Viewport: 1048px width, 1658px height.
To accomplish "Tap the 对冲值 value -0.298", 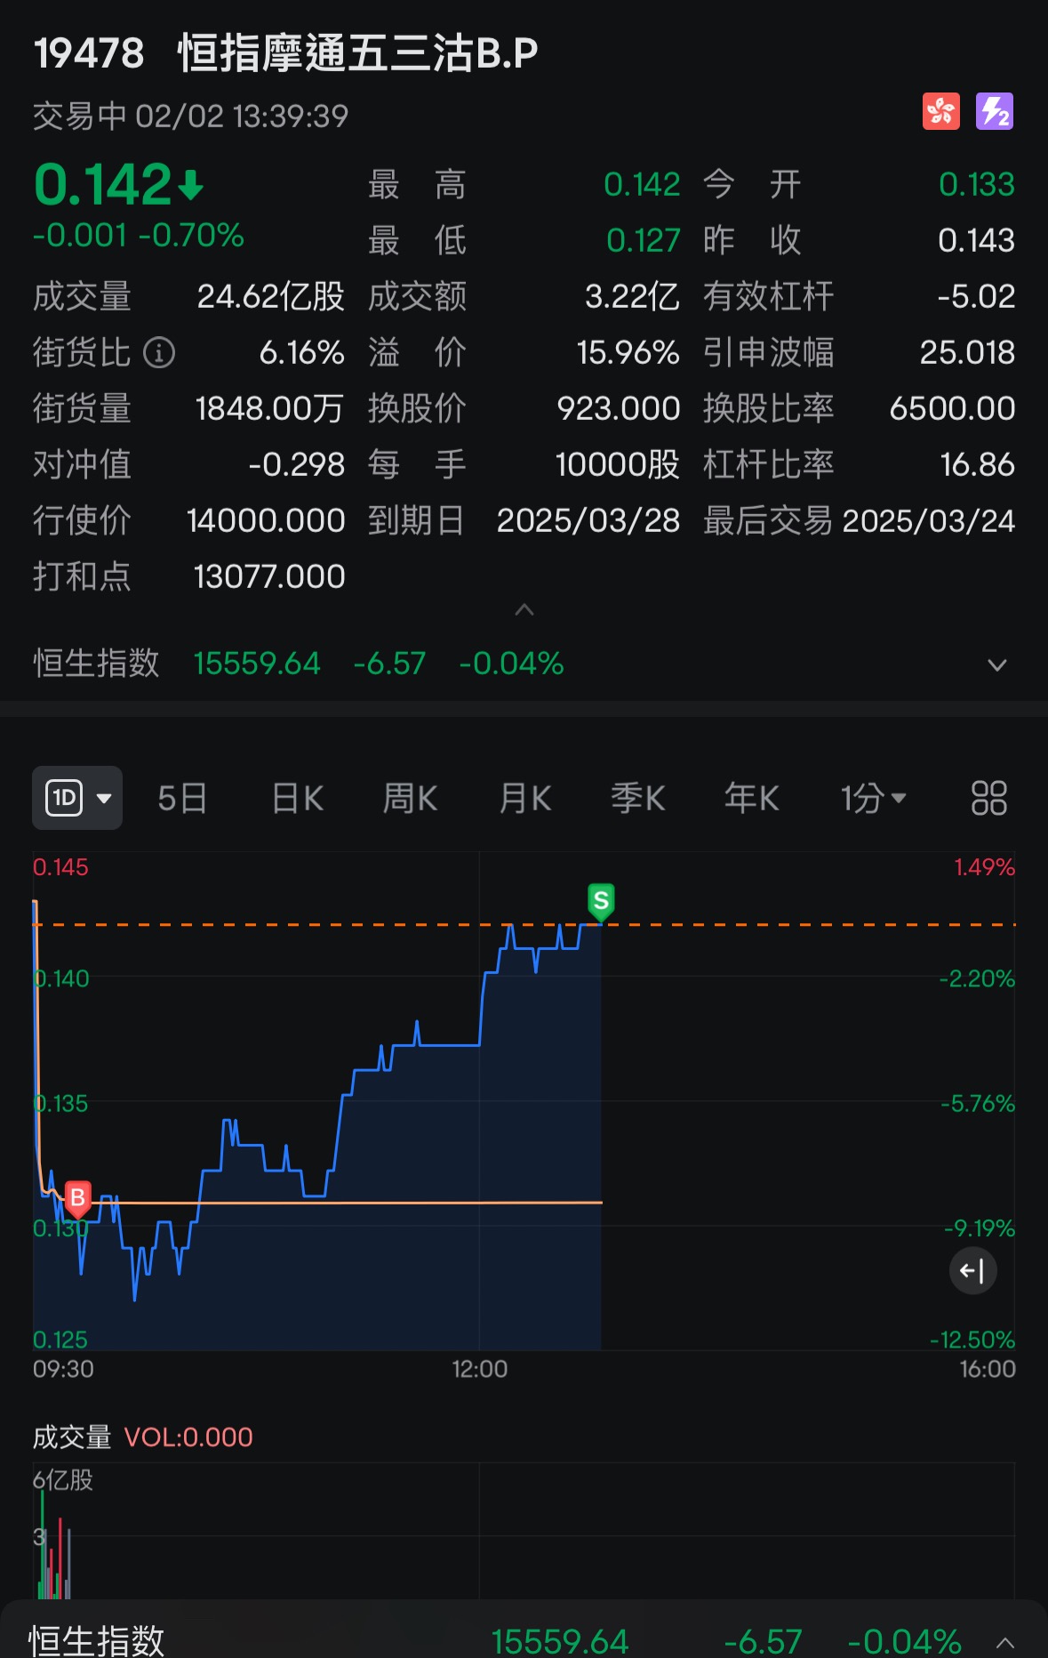I will pos(297,464).
